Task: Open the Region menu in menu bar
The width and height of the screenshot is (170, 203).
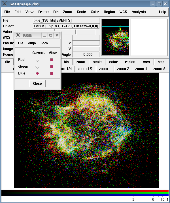Action: pos(109,12)
